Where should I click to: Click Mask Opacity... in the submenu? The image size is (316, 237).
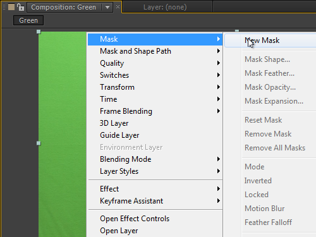[270, 87]
